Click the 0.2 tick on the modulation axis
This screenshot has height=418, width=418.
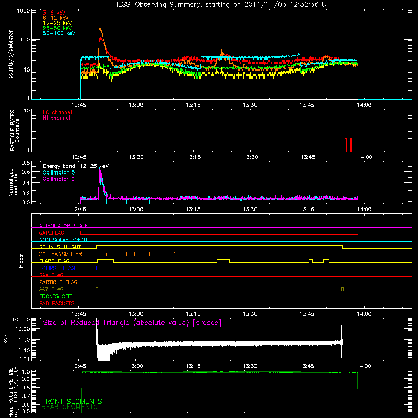point(26,193)
